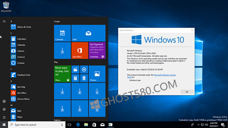Screen dimensions: 228x128
Task: Open the Photos tile
Action: (97, 74)
